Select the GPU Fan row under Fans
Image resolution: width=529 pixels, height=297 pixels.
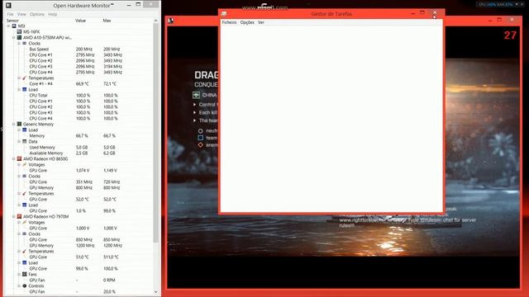pyautogui.click(x=79, y=280)
